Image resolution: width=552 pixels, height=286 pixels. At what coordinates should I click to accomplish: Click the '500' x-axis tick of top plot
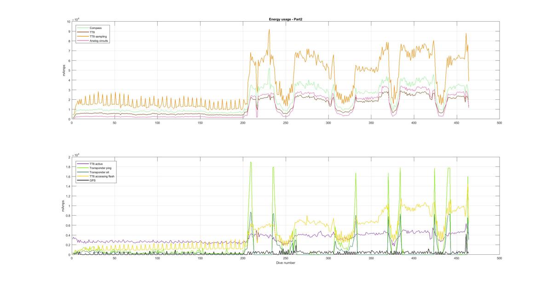[x=500, y=123]
